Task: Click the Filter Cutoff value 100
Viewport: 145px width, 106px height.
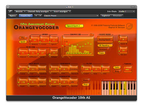Action: pos(86,69)
